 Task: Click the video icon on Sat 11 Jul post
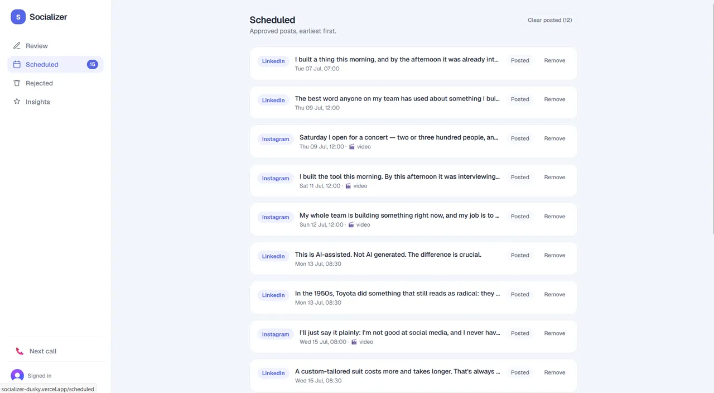(349, 186)
